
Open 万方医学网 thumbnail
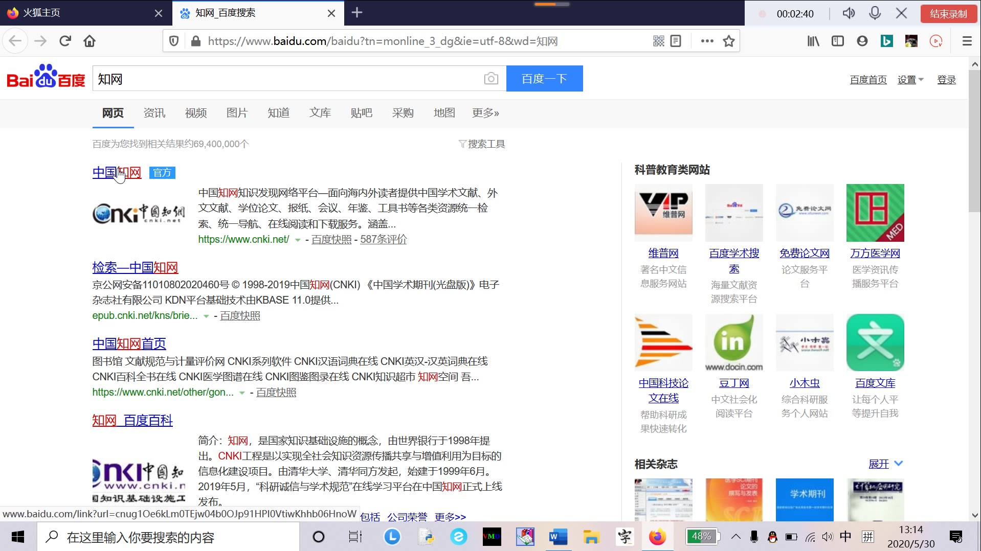[875, 213]
